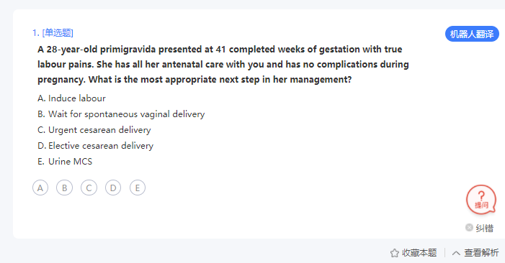Click the 机器人翻译 button
This screenshot has width=505, height=263.
pyautogui.click(x=472, y=34)
